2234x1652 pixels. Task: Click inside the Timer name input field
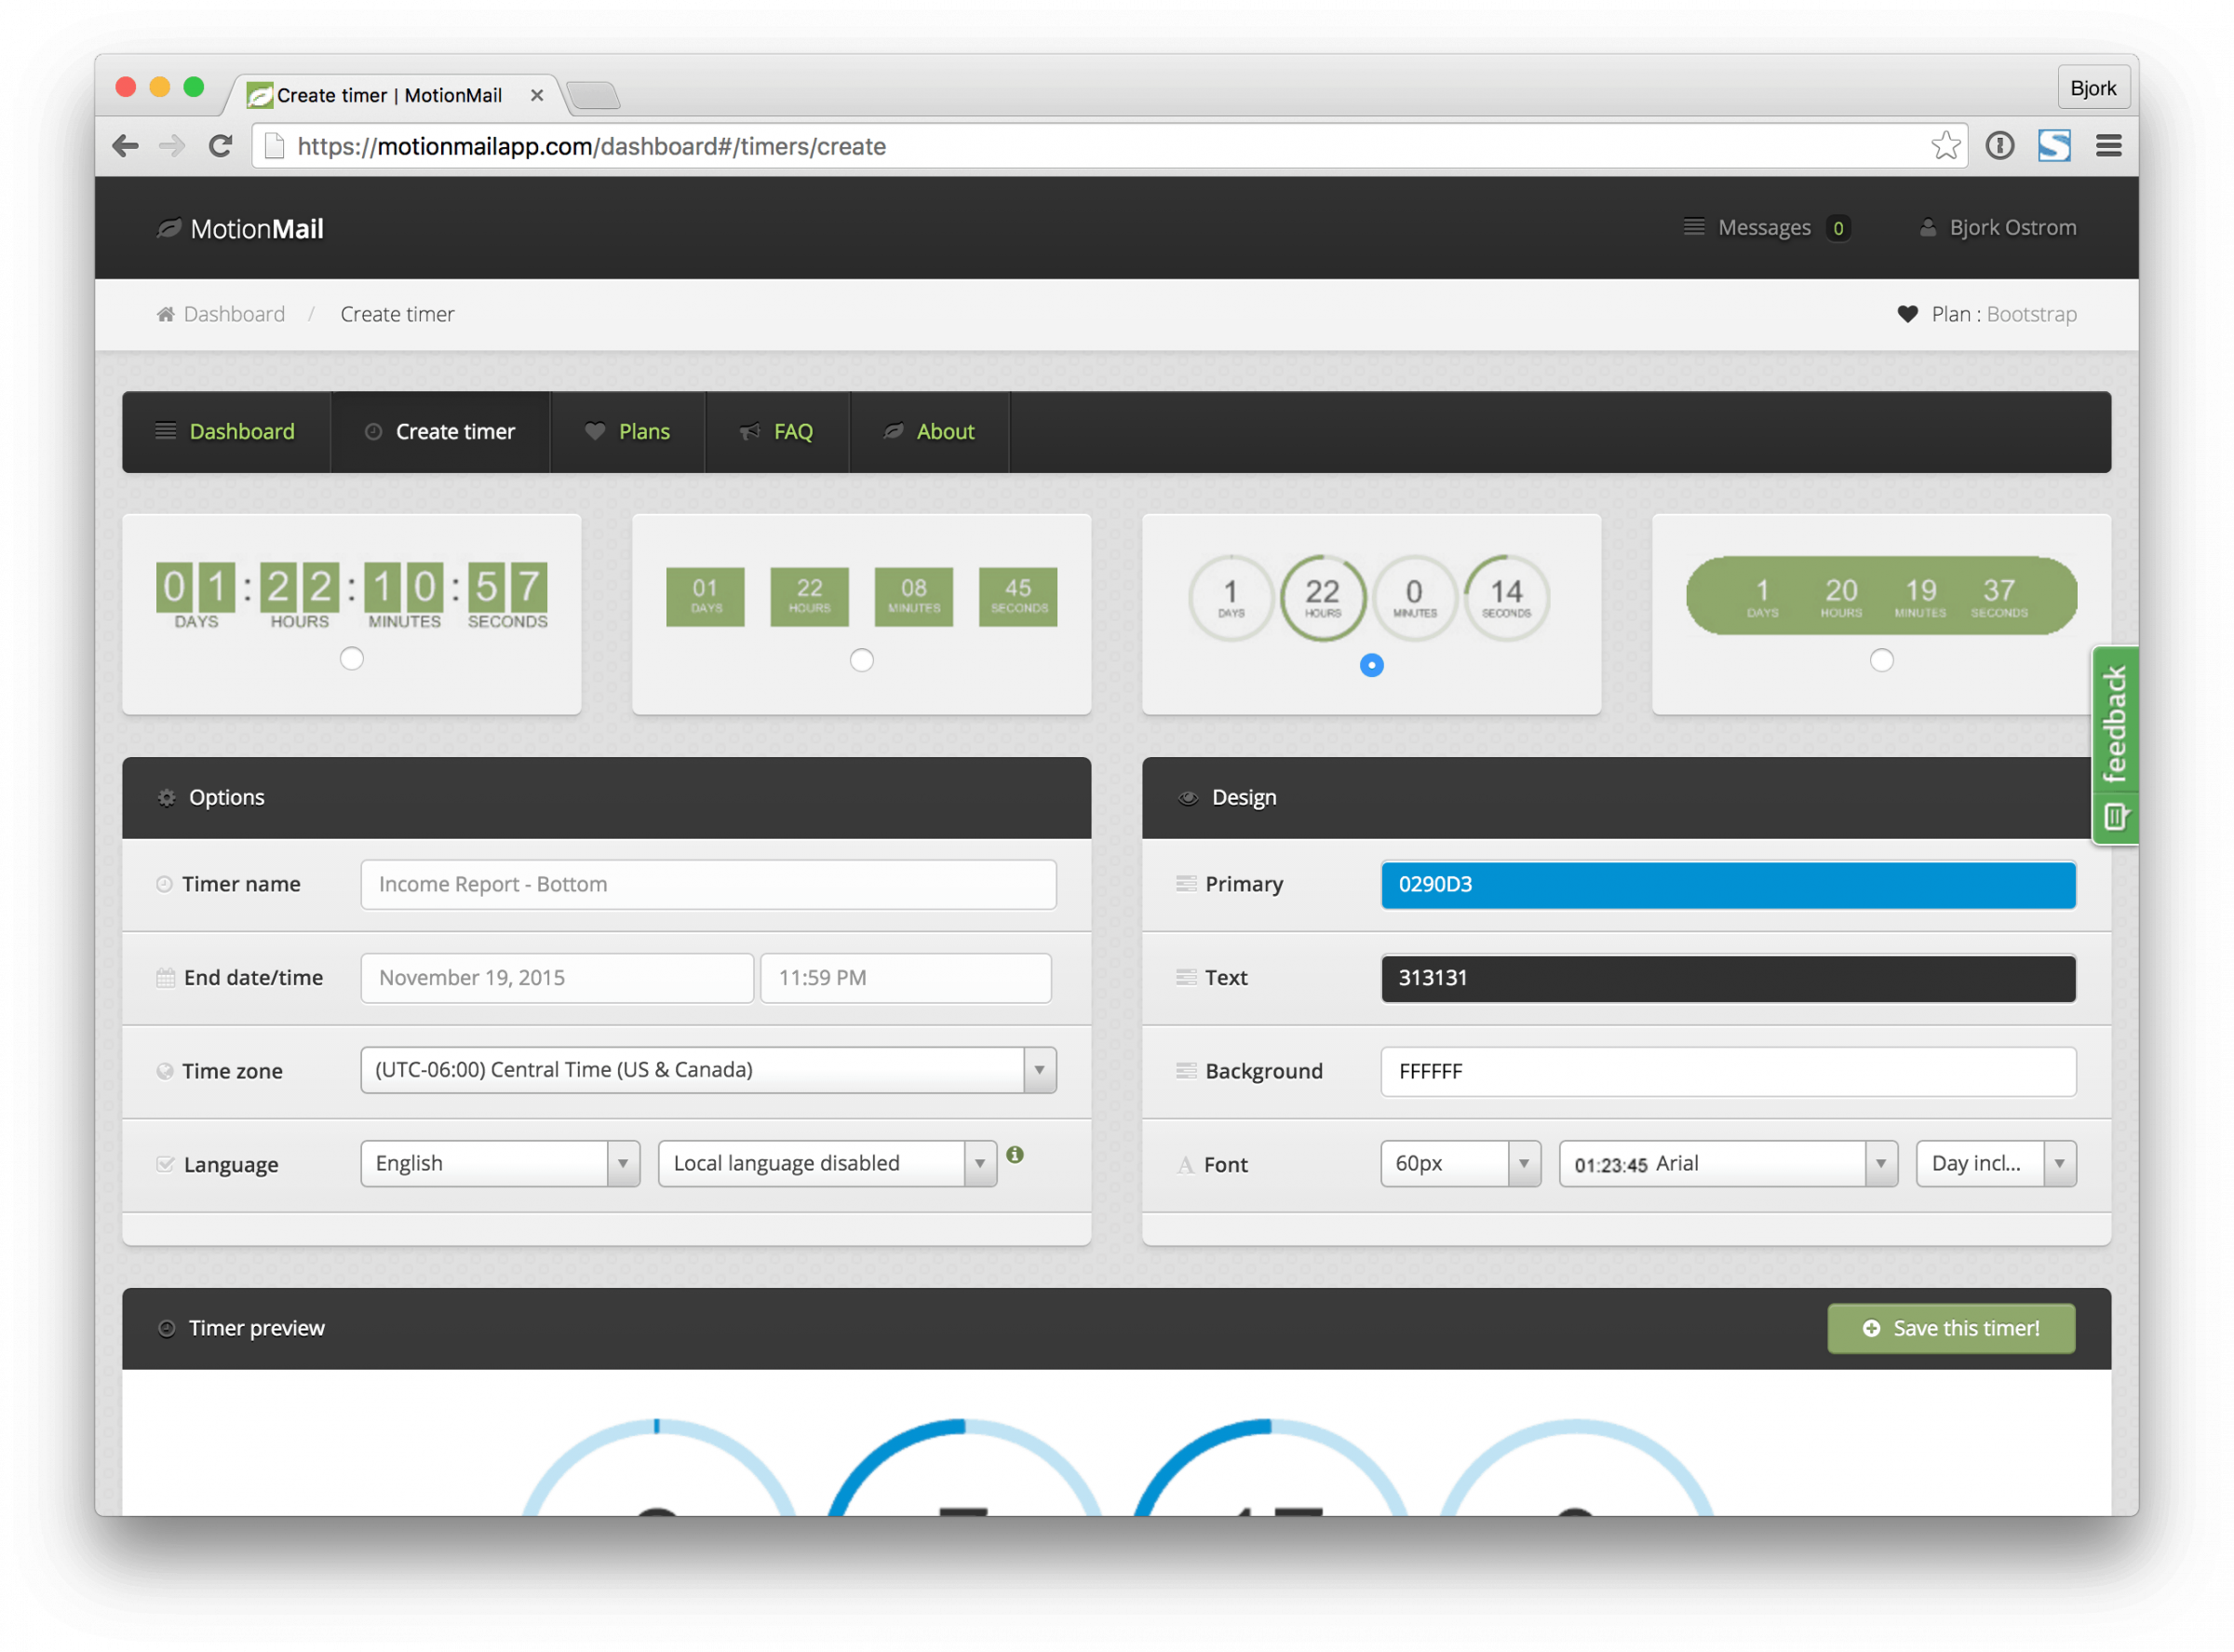coord(707,884)
